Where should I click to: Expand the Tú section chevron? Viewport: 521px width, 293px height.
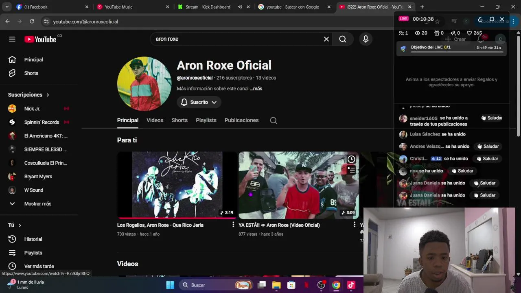(x=20, y=225)
